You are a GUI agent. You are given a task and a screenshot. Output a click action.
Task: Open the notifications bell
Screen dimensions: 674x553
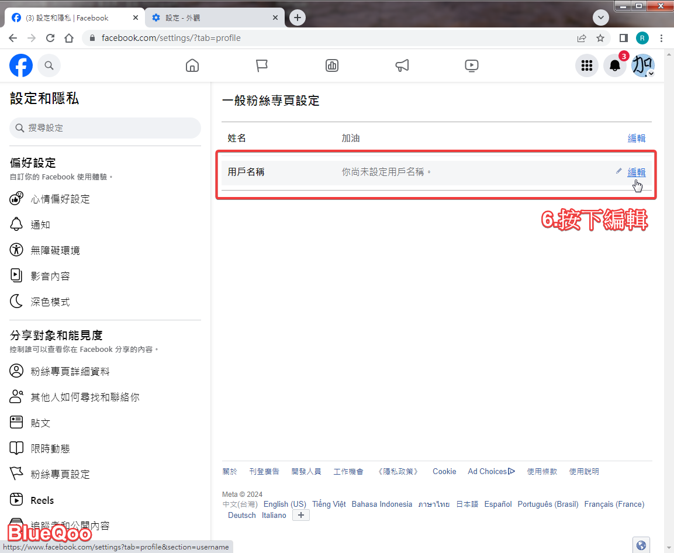[x=615, y=65]
